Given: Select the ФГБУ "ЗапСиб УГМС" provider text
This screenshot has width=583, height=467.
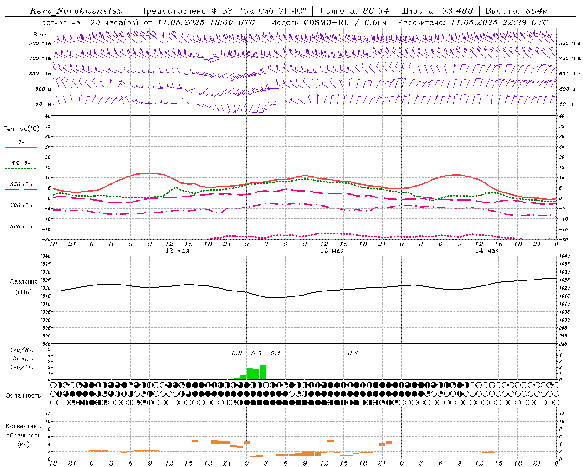Looking at the screenshot, I should 259,11.
